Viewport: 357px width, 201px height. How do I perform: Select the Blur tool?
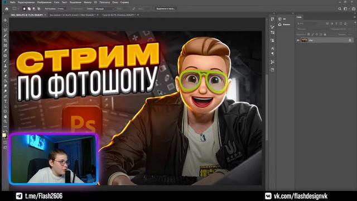5,86
